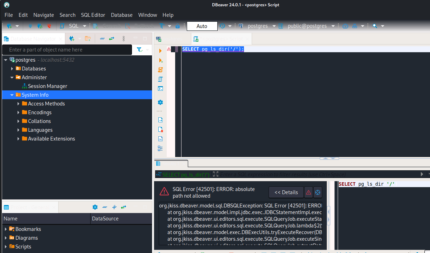430x253 pixels.
Task: Click the disconnect red plug toolbar icon
Action: tap(49, 26)
